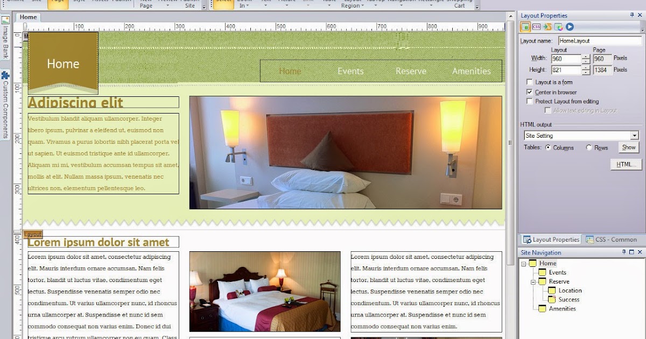Select the Vestibulum blandit text box
Image resolution: width=646 pixels, height=339 pixels.
[x=103, y=153]
